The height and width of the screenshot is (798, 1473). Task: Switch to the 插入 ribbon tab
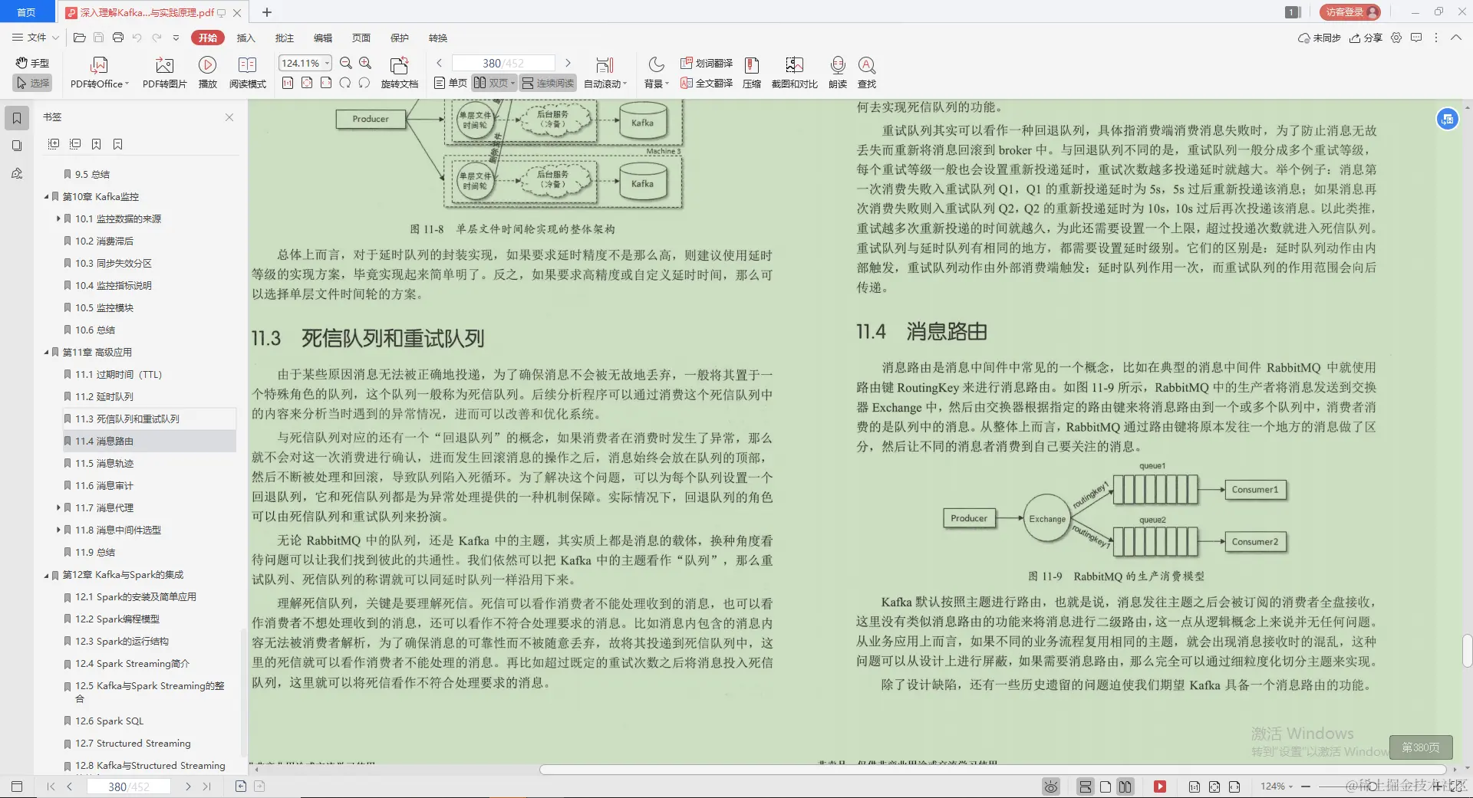(245, 37)
